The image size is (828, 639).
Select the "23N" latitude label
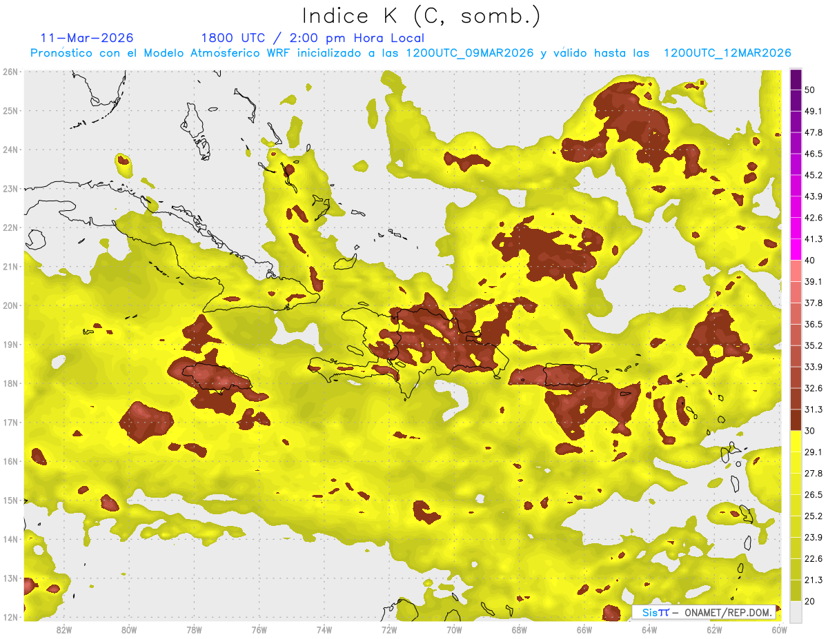coord(11,189)
